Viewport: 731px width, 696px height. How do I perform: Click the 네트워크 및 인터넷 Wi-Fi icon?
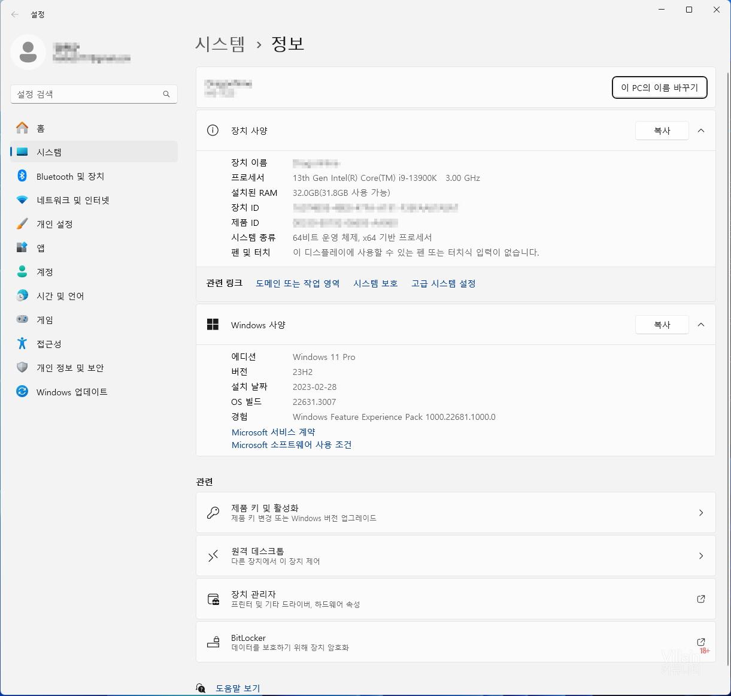click(22, 200)
